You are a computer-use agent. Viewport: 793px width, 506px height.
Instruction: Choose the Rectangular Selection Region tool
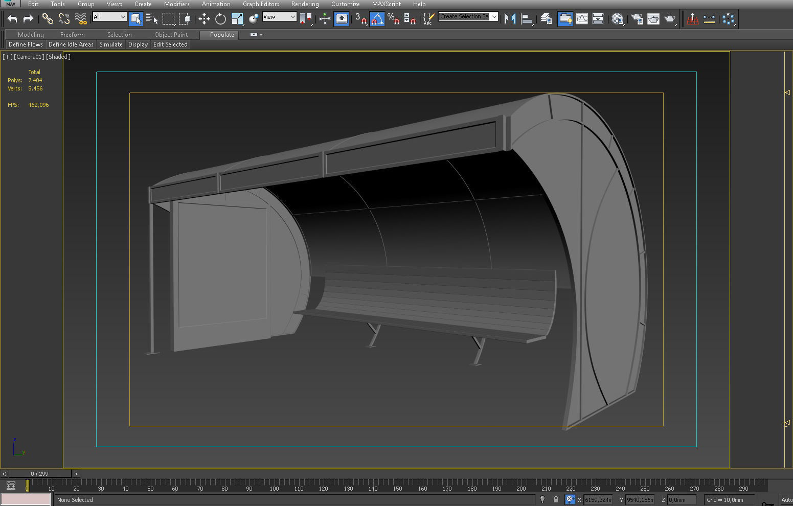pos(168,19)
